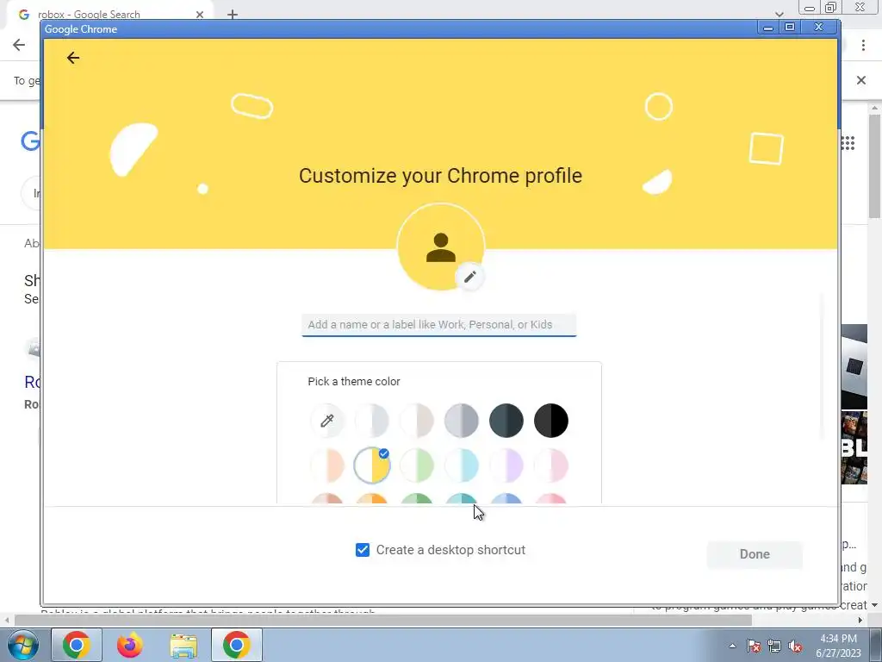Maximize the Google Chrome profile dialog
This screenshot has height=662, width=882.
[790, 27]
